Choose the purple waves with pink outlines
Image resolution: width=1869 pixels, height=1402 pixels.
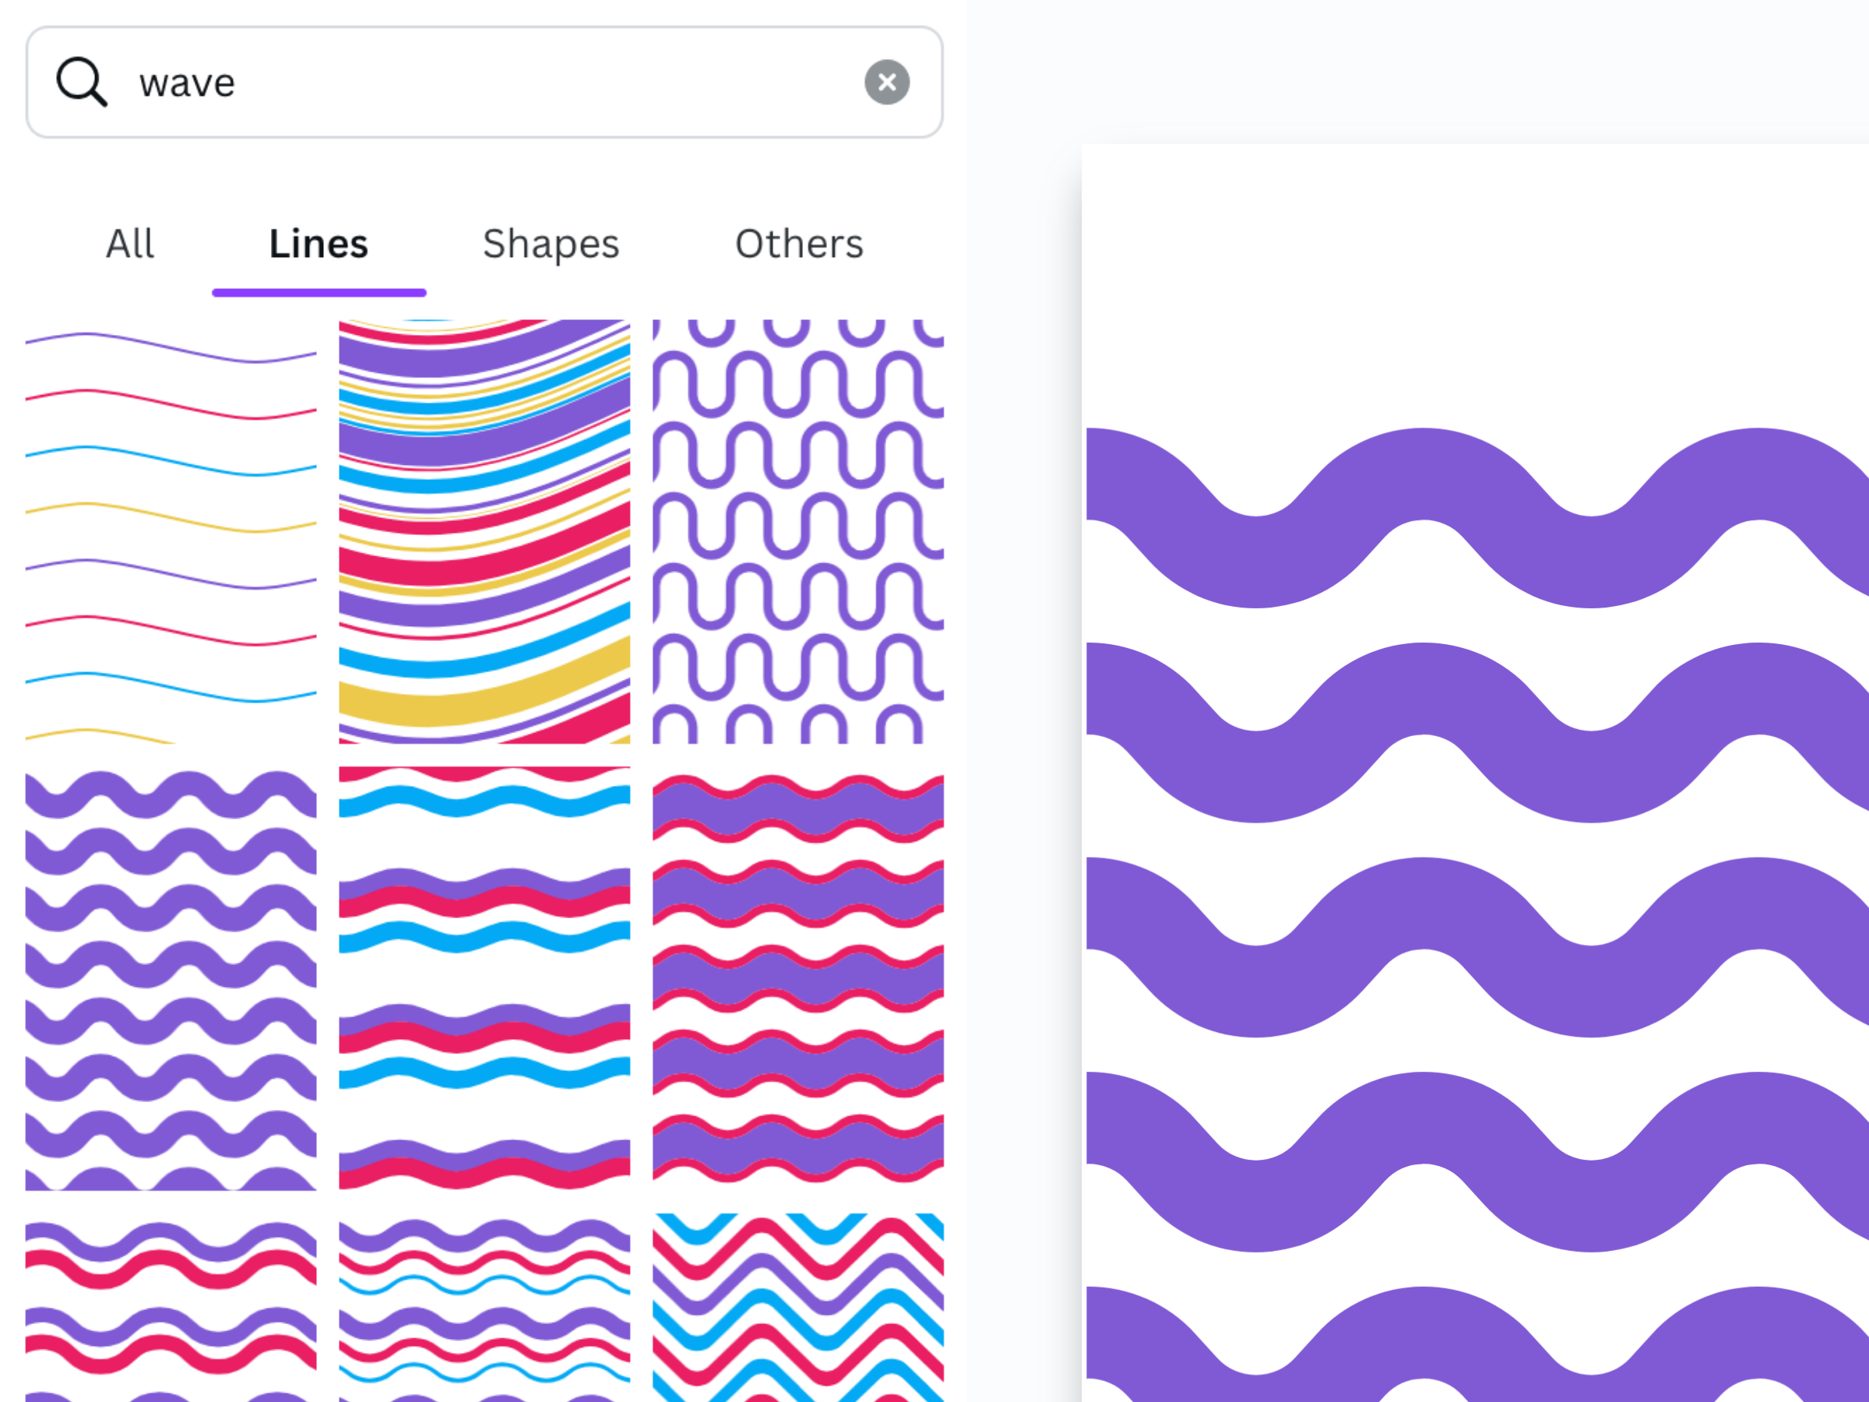[797, 978]
